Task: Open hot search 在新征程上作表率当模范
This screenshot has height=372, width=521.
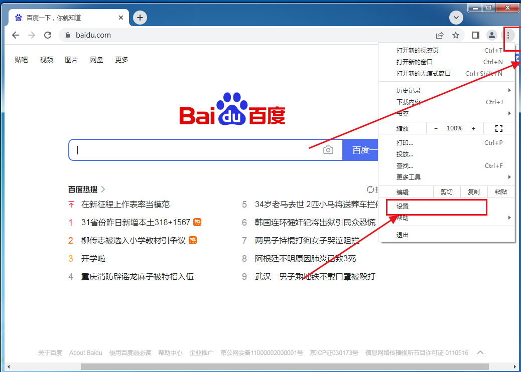Action: pos(125,205)
